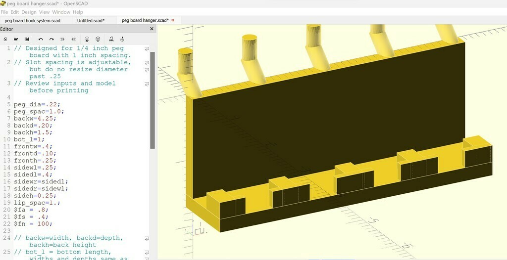Render the model with the cube icon

coord(98,39)
